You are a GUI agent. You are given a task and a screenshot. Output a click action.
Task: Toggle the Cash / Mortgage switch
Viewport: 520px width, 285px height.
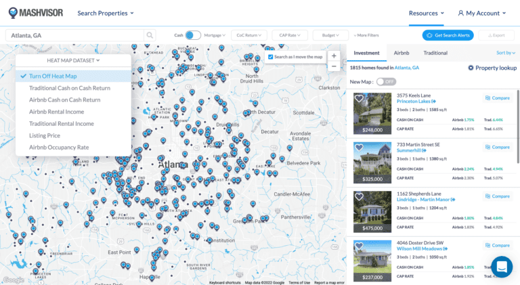(x=193, y=35)
